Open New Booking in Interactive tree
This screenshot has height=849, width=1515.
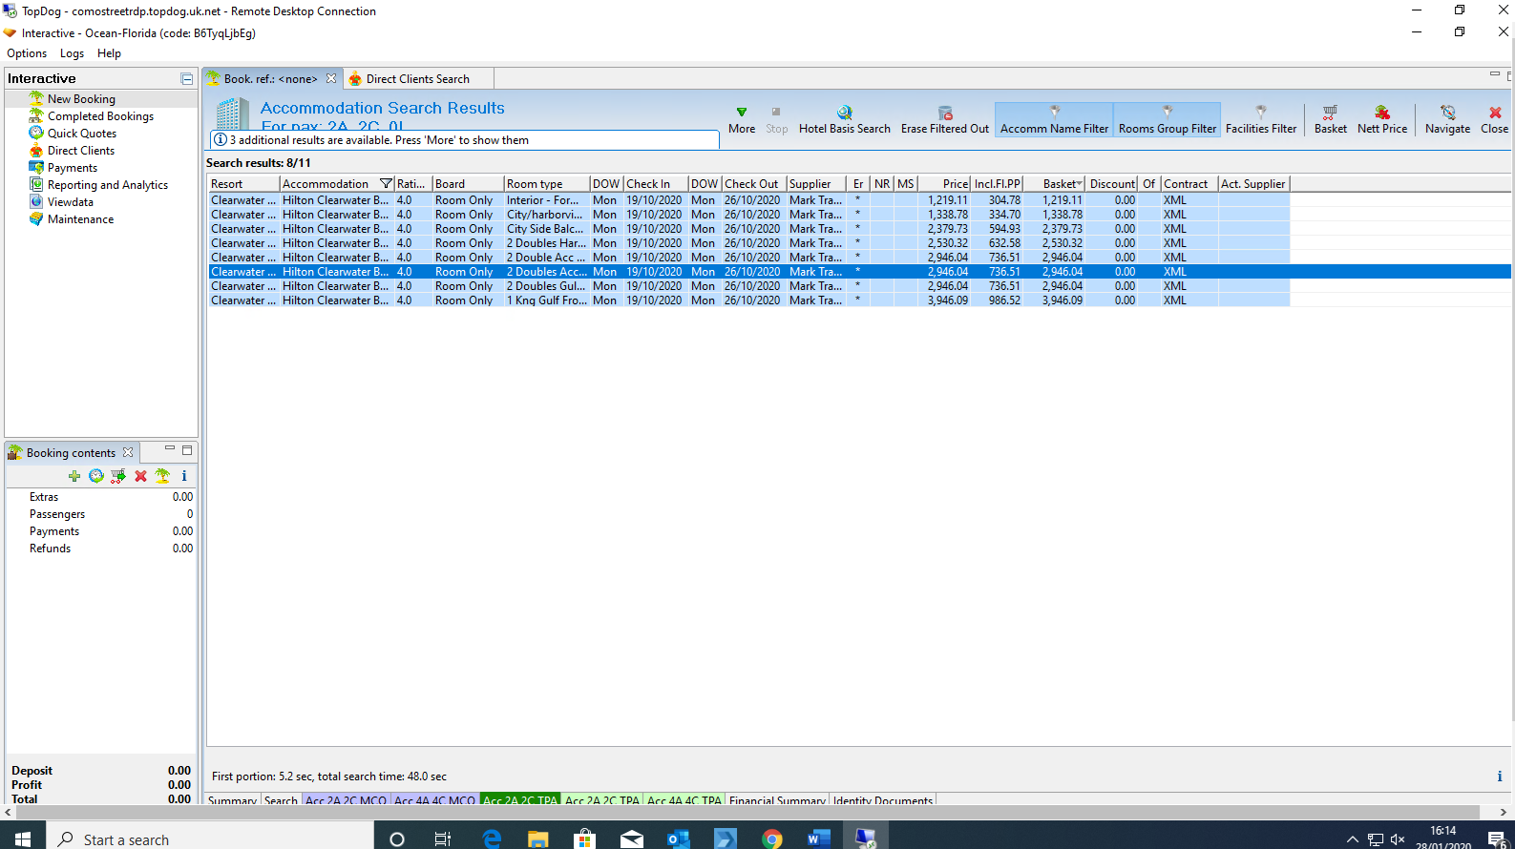coord(81,99)
